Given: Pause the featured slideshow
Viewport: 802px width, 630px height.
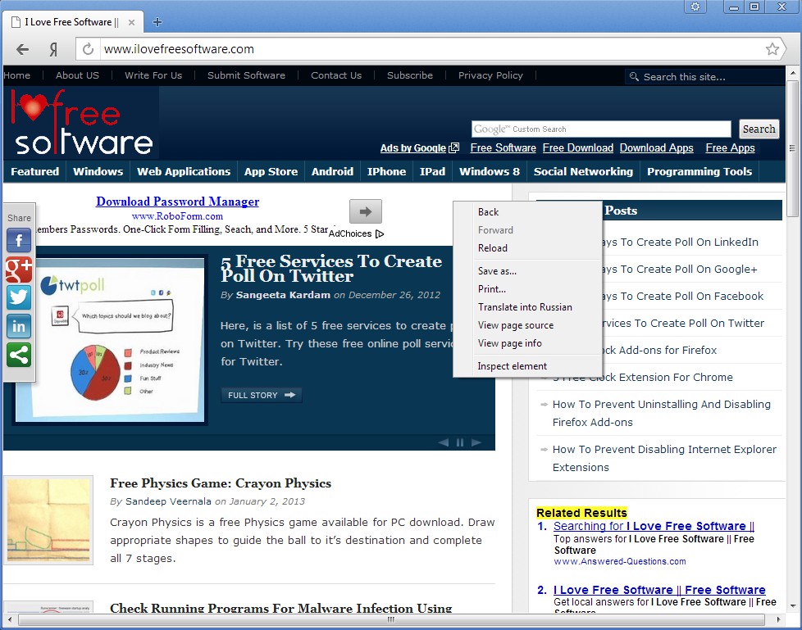Looking at the screenshot, I should coord(460,442).
